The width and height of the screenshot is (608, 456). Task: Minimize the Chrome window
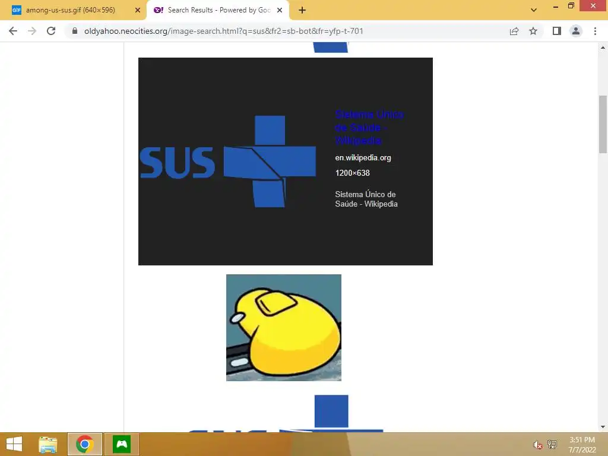(x=555, y=6)
